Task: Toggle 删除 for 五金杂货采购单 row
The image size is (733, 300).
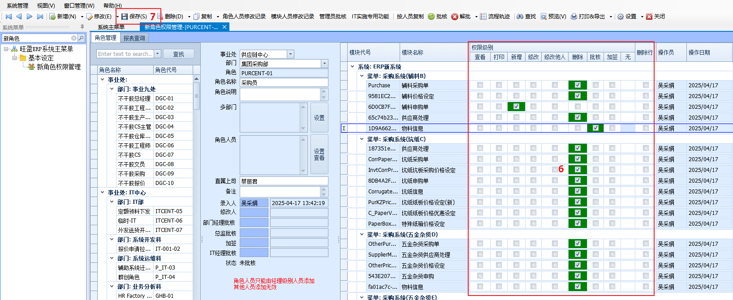Action: tap(578, 244)
